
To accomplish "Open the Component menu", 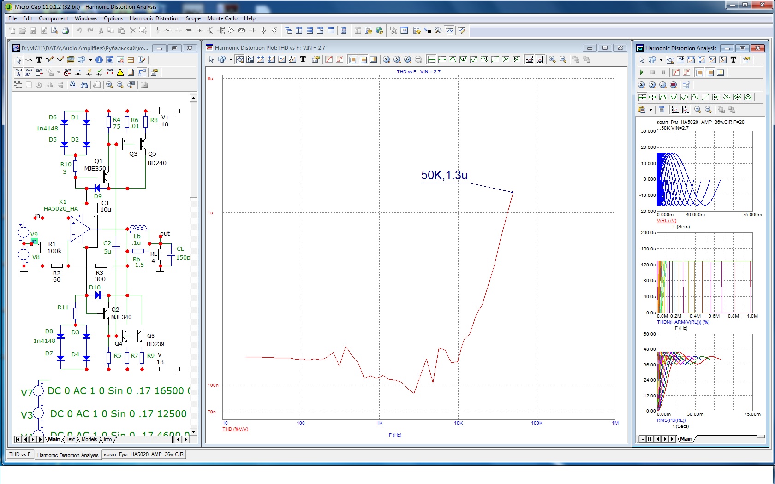I will click(x=54, y=18).
